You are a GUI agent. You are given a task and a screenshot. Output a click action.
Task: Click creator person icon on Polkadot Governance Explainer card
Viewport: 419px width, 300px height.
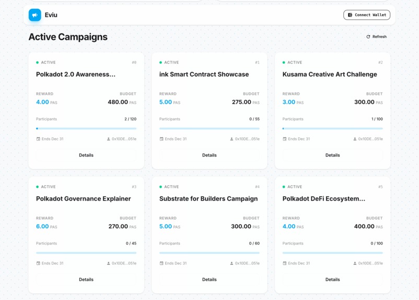[x=109, y=263]
